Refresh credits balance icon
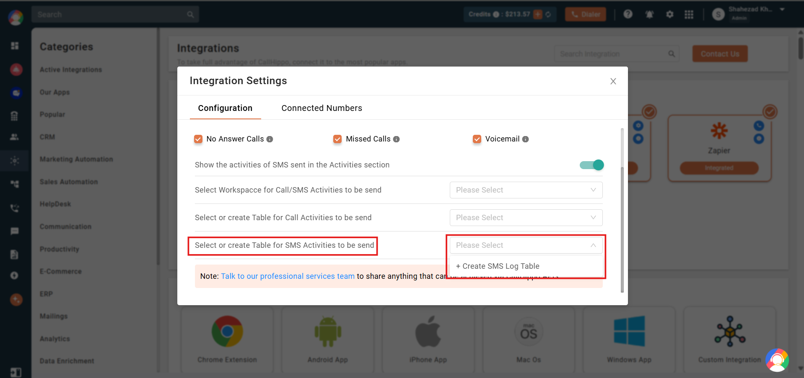 548,14
